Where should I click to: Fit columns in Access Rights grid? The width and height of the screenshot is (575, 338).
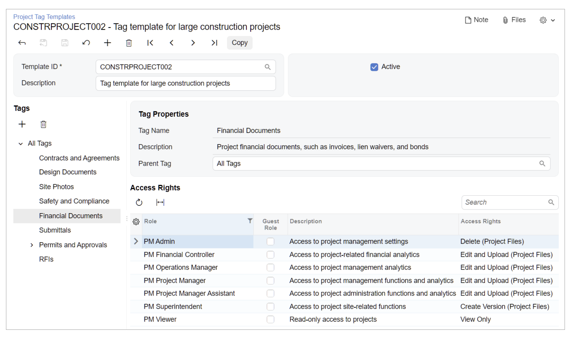pyautogui.click(x=160, y=202)
